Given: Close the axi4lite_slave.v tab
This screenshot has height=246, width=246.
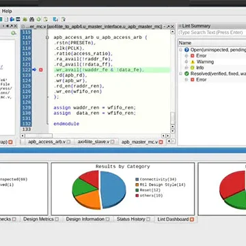Looking at the screenshot, I should point(113,141).
